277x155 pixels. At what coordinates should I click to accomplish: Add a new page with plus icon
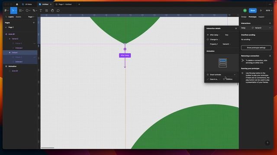tap(34, 23)
